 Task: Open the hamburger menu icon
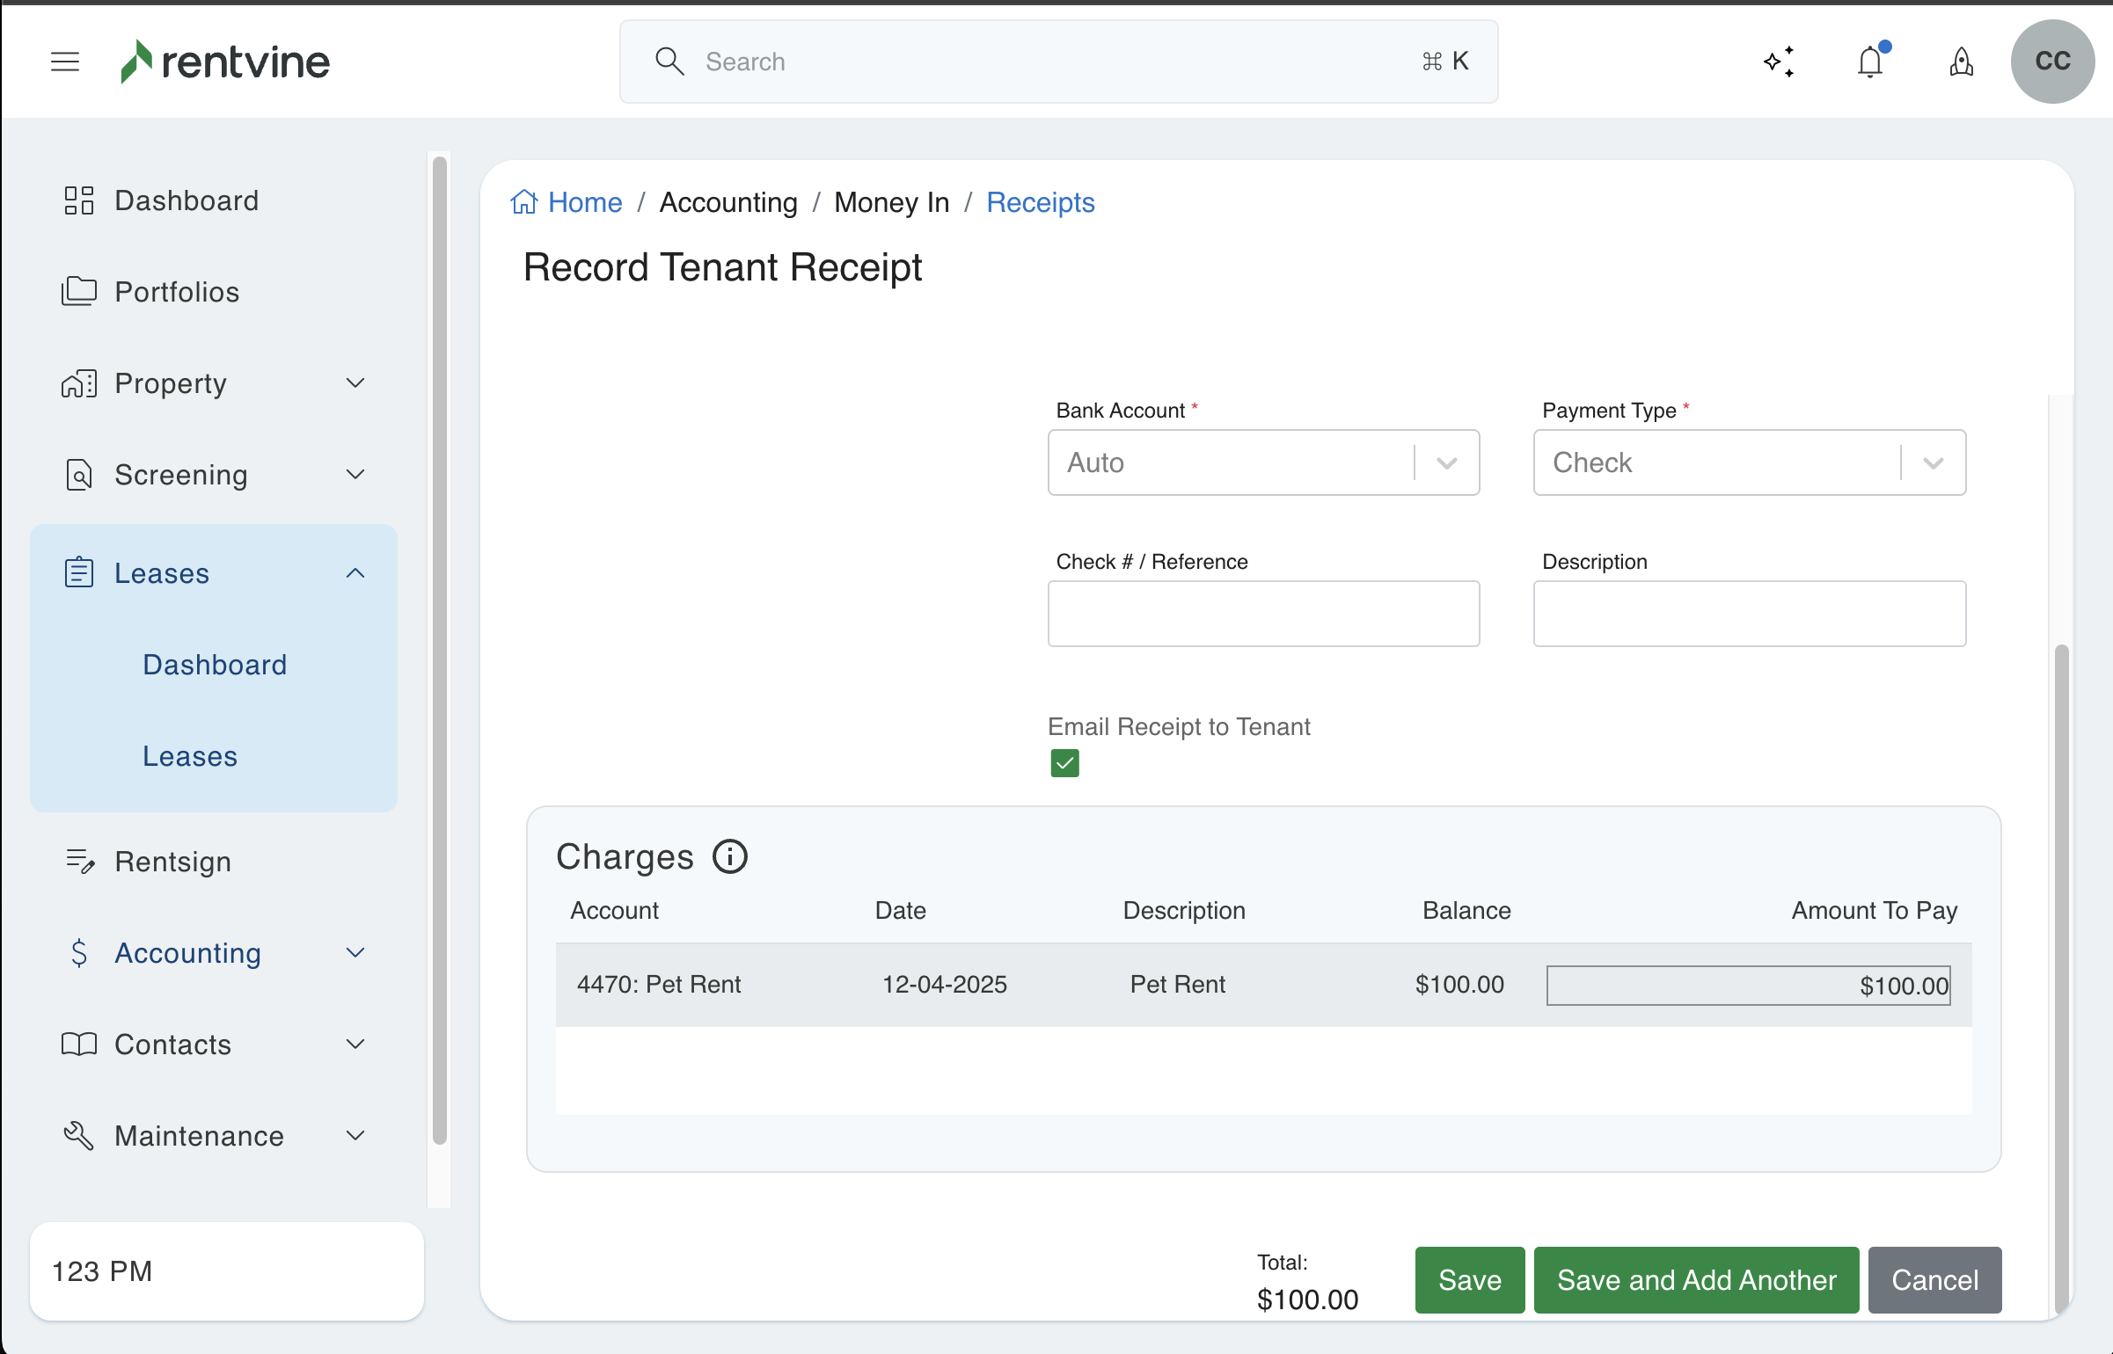tap(65, 62)
